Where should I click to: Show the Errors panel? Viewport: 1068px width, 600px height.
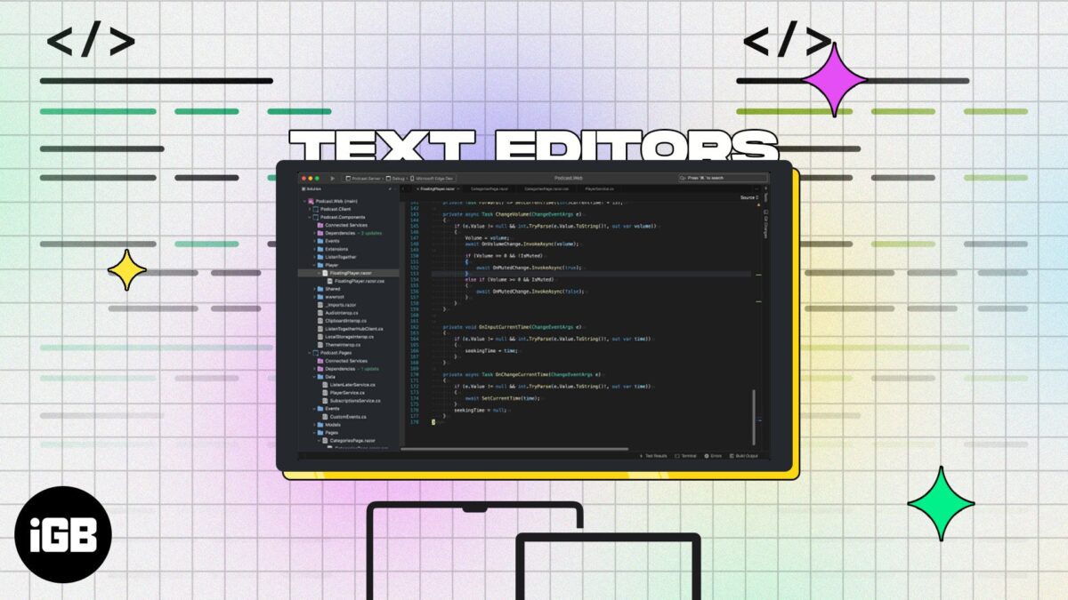(x=714, y=455)
